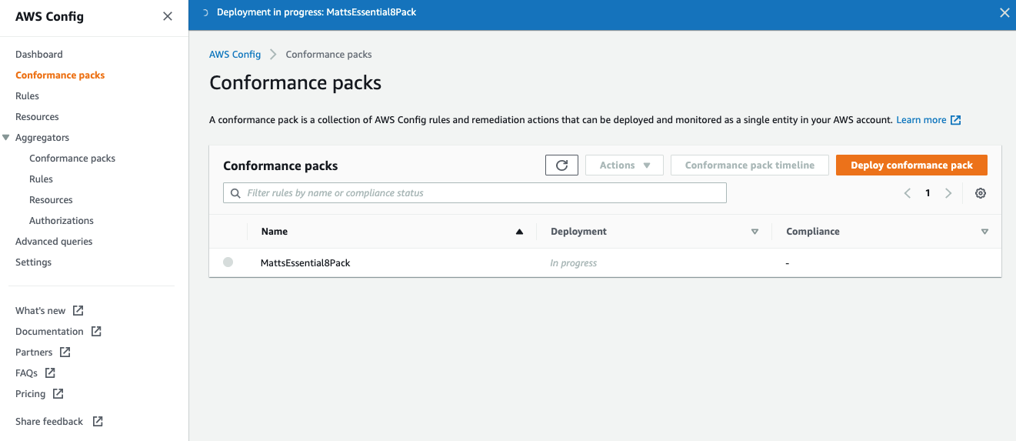
Task: Dismiss the deployment in progress banner
Action: tap(1004, 12)
